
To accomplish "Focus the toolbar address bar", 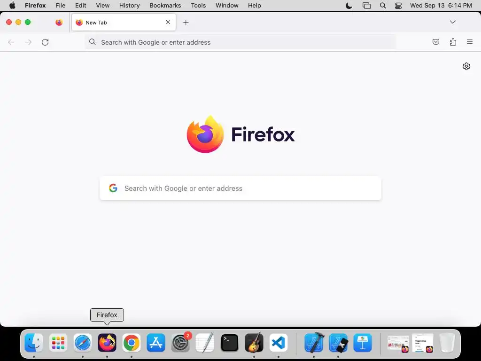I will pyautogui.click(x=240, y=42).
